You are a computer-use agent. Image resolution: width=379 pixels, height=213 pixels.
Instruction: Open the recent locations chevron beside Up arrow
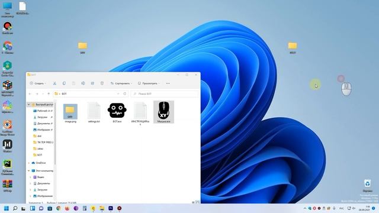click(43, 93)
